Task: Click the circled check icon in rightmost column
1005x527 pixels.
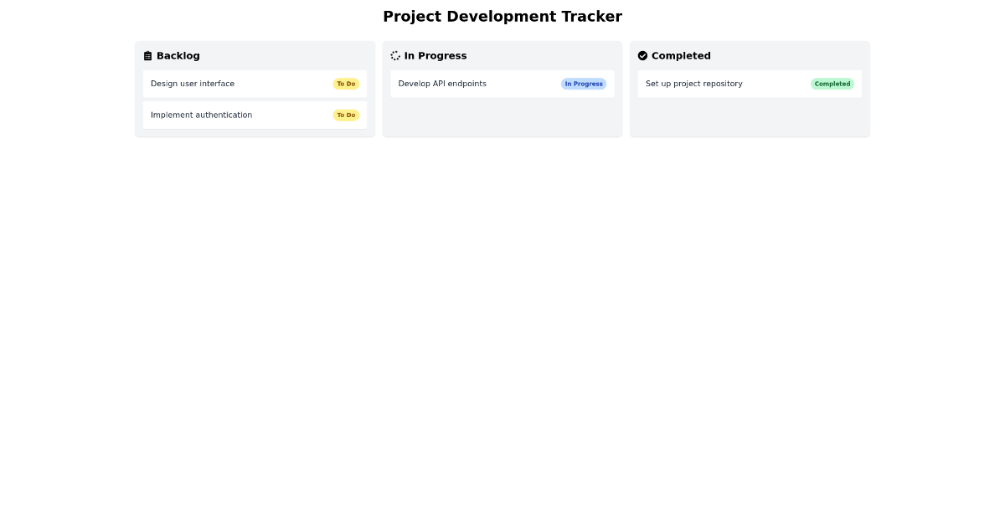Action: pyautogui.click(x=642, y=55)
